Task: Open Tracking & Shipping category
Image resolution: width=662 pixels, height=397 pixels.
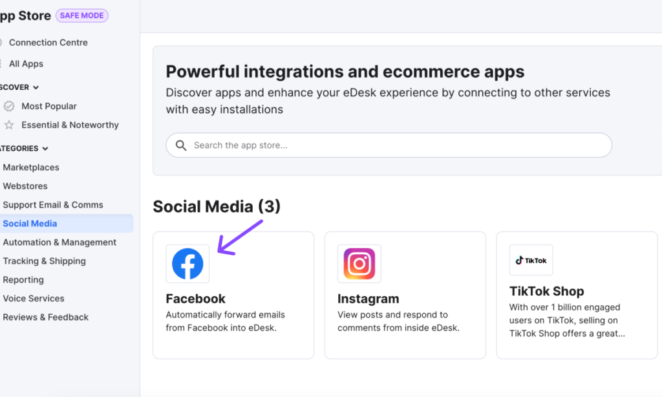Action: [x=45, y=261]
